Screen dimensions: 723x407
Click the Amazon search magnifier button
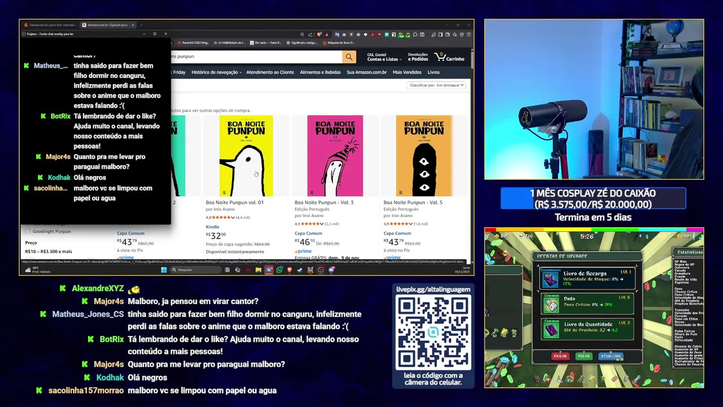[350, 57]
